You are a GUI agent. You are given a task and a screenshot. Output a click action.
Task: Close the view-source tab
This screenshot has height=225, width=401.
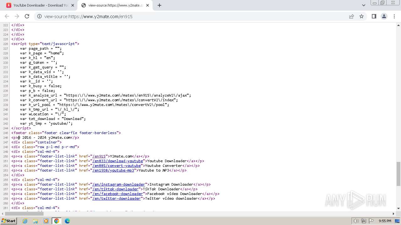click(x=148, y=5)
